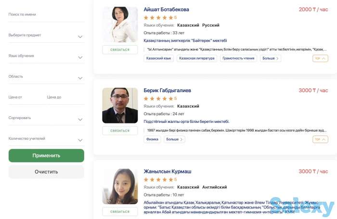Click the Цена от input field
The image size is (337, 219).
pos(25,97)
